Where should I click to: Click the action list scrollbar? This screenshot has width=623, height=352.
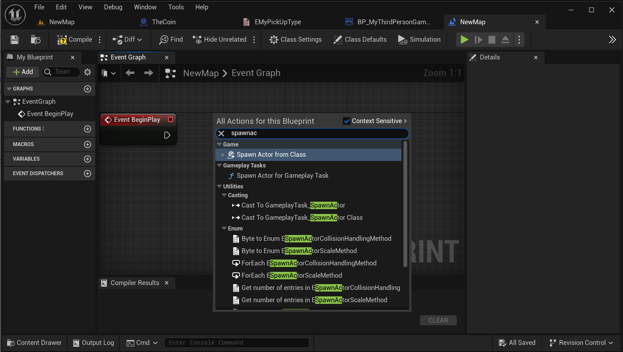point(405,204)
